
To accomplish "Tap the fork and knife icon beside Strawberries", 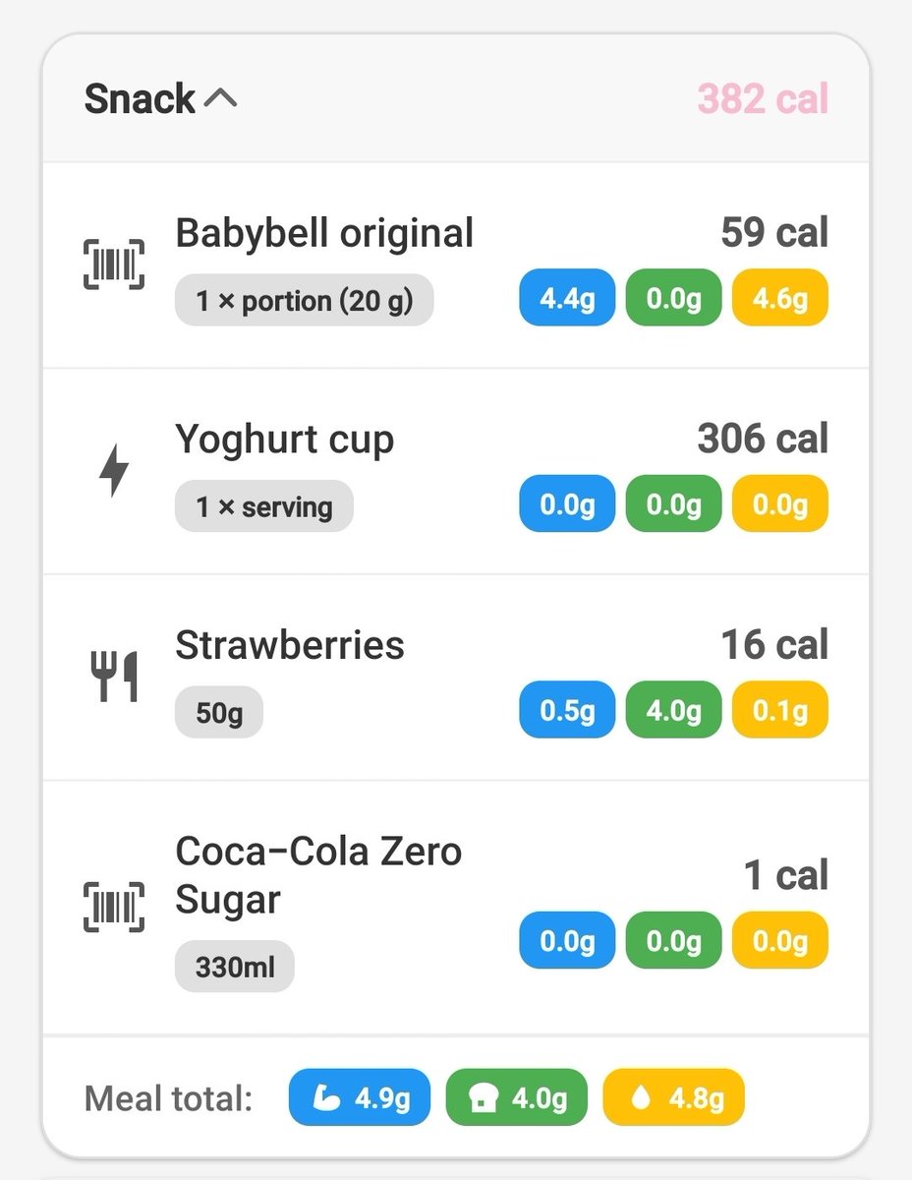I will pos(114,677).
